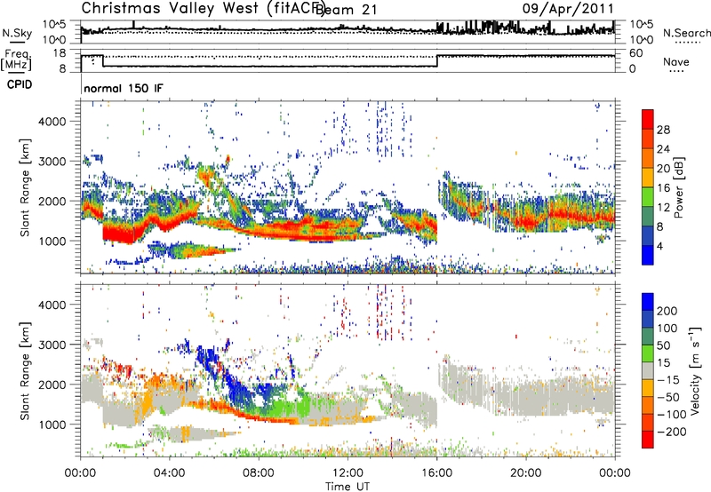Click the blue positive-velocity patch near 07:00
Viewport: 711px width, 492px height.
238,392
